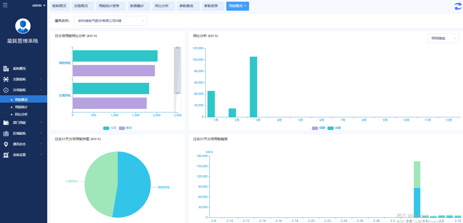463x223 pixels.
Task: Click the 分项能耗 lightning circle icon
Action: coord(6,90)
